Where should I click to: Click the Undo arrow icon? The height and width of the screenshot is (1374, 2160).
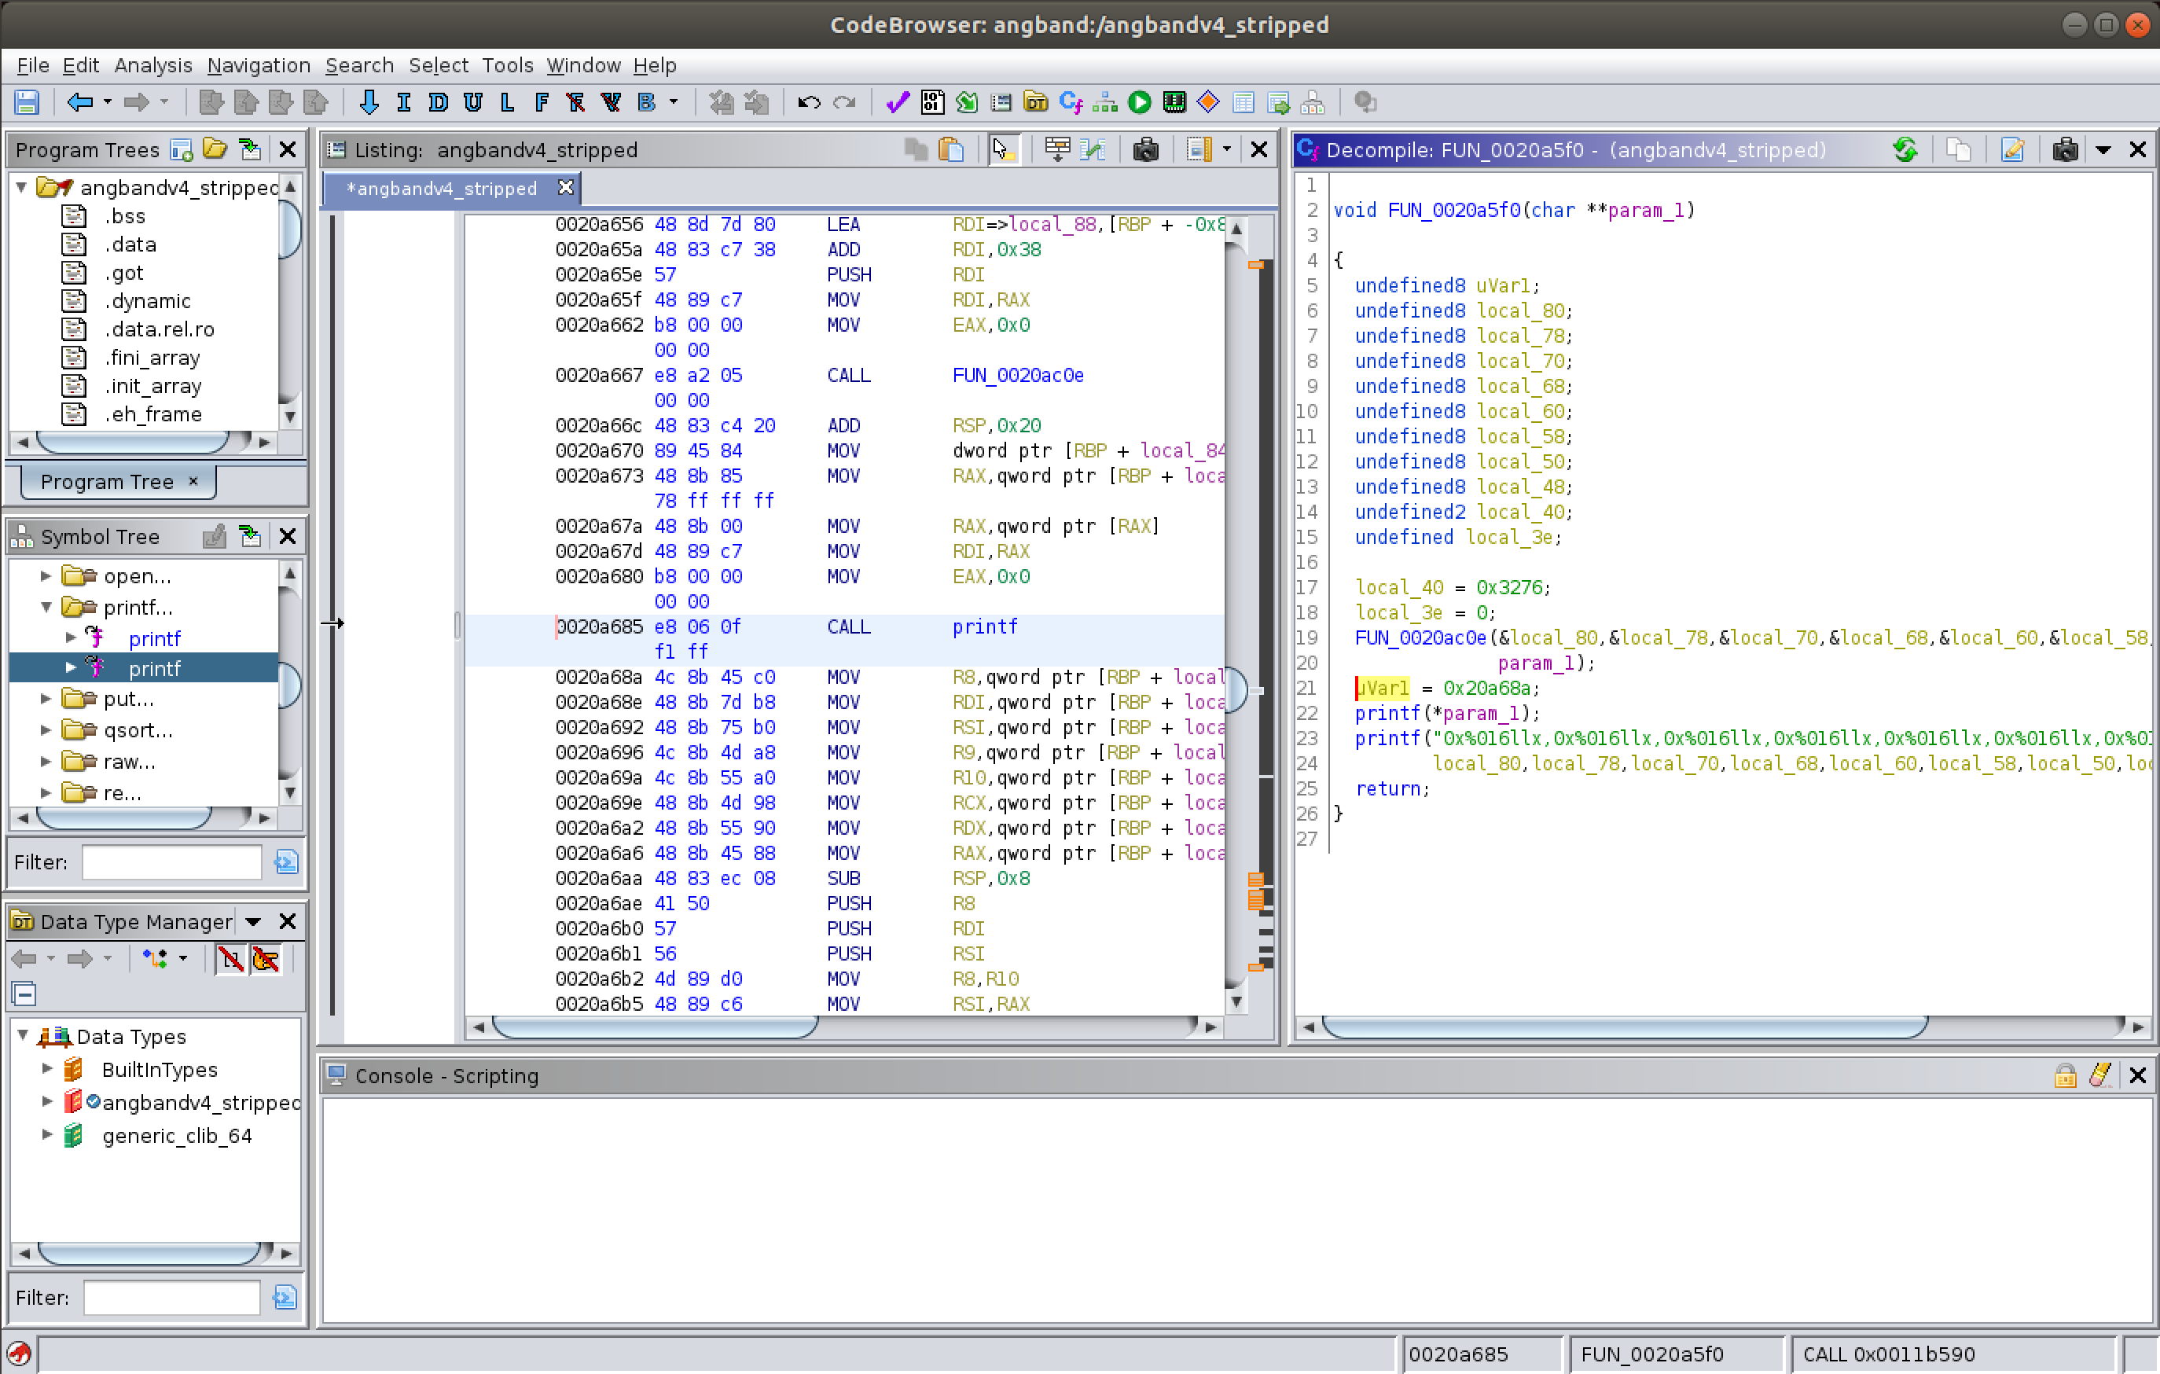[x=808, y=102]
